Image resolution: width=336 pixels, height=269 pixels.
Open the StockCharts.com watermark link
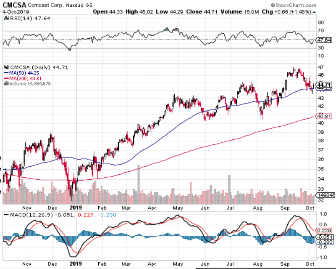(293, 5)
